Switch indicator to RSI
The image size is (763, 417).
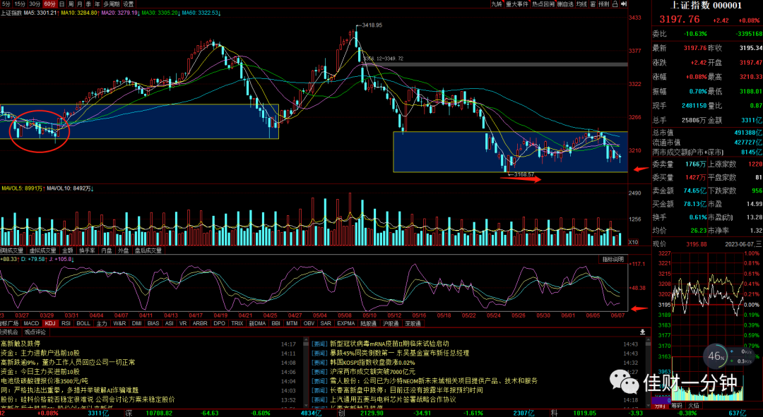tap(66, 323)
